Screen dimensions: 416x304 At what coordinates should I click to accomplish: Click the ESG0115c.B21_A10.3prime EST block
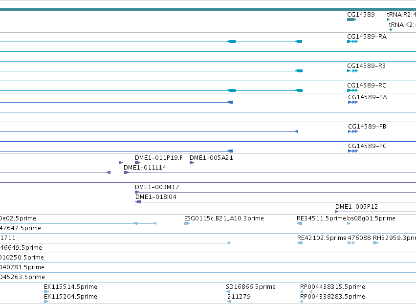(x=187, y=223)
